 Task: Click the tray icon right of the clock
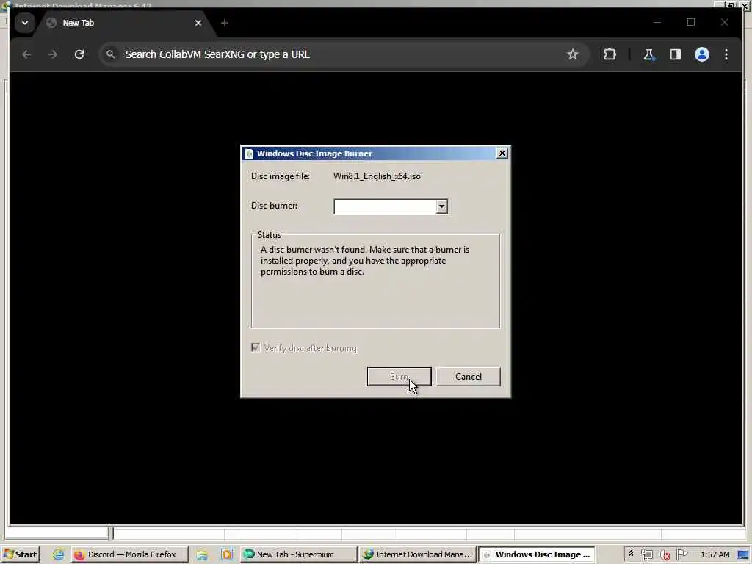click(x=744, y=555)
